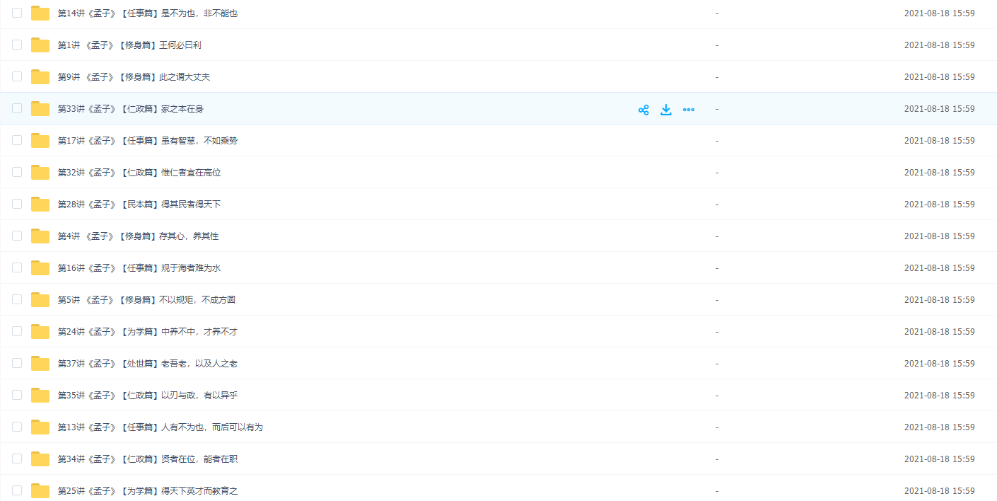Toggle the checkbox for 第37讲 老吾老
This screenshot has height=501, width=997.
(17, 363)
